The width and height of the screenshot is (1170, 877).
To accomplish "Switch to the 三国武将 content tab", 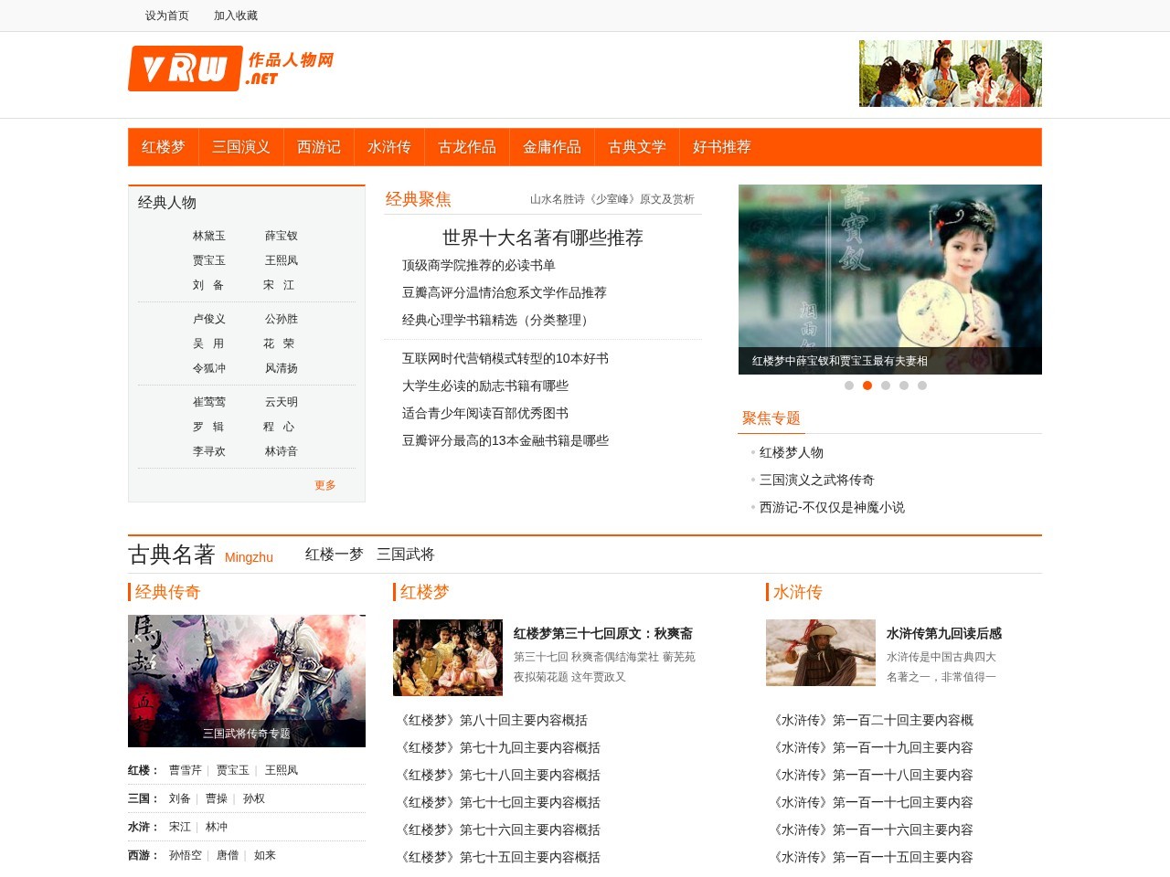I will pos(406,555).
